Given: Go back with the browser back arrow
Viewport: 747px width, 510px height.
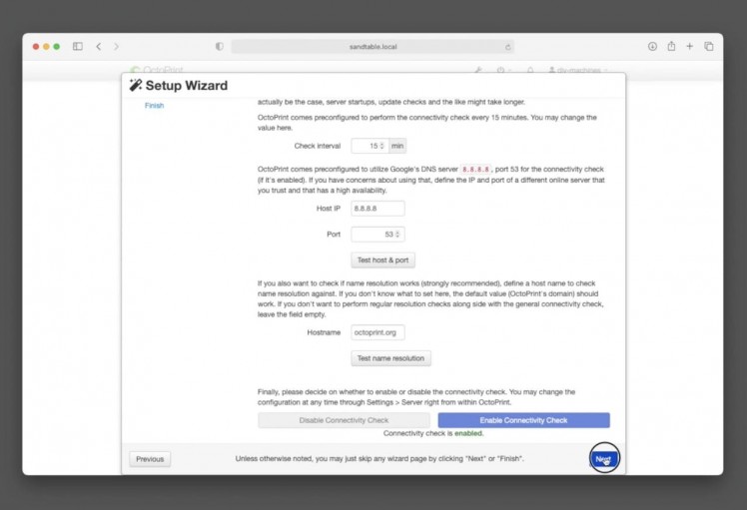Looking at the screenshot, I should [x=99, y=46].
